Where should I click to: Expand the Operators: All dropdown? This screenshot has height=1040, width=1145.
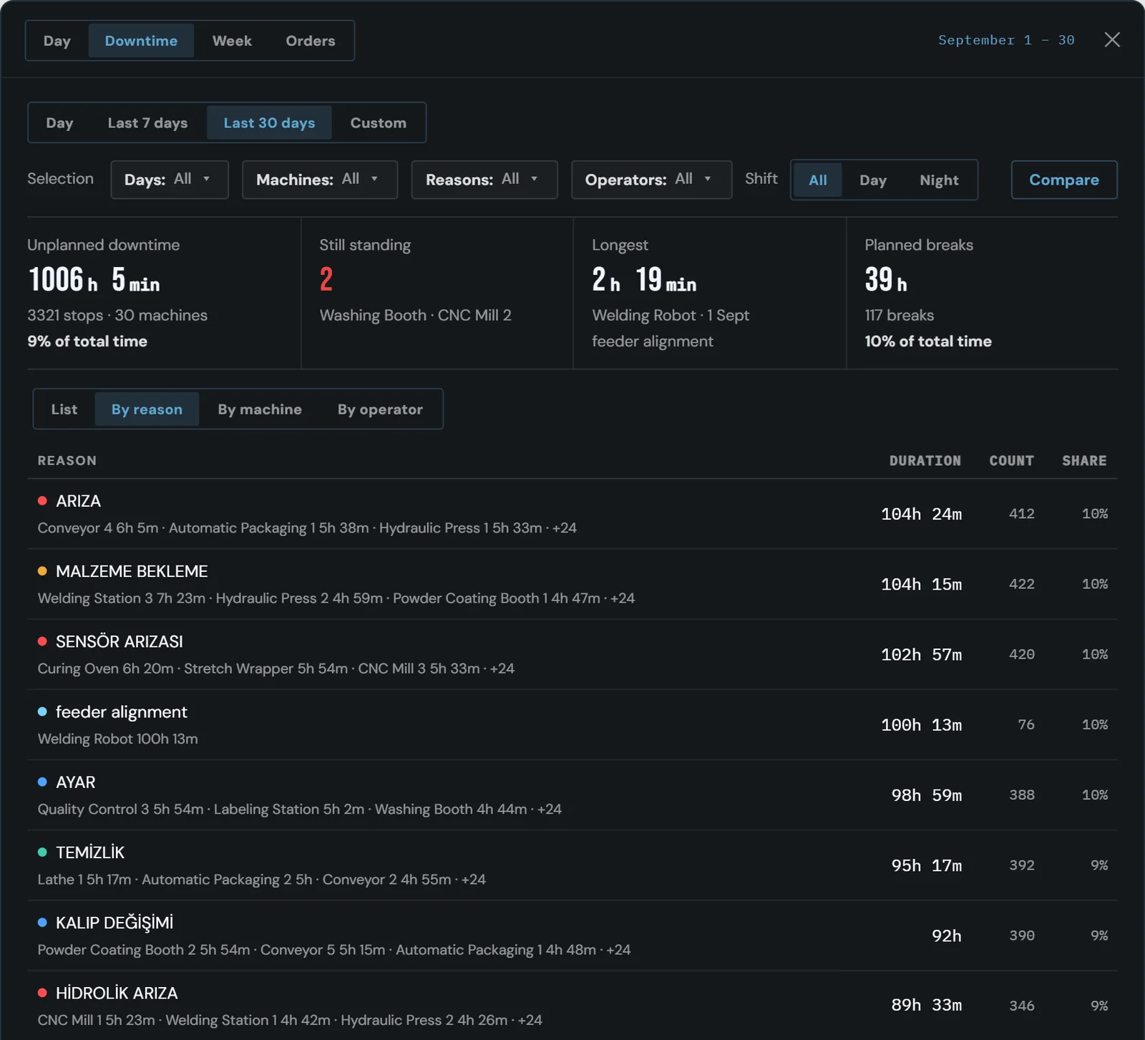(651, 180)
